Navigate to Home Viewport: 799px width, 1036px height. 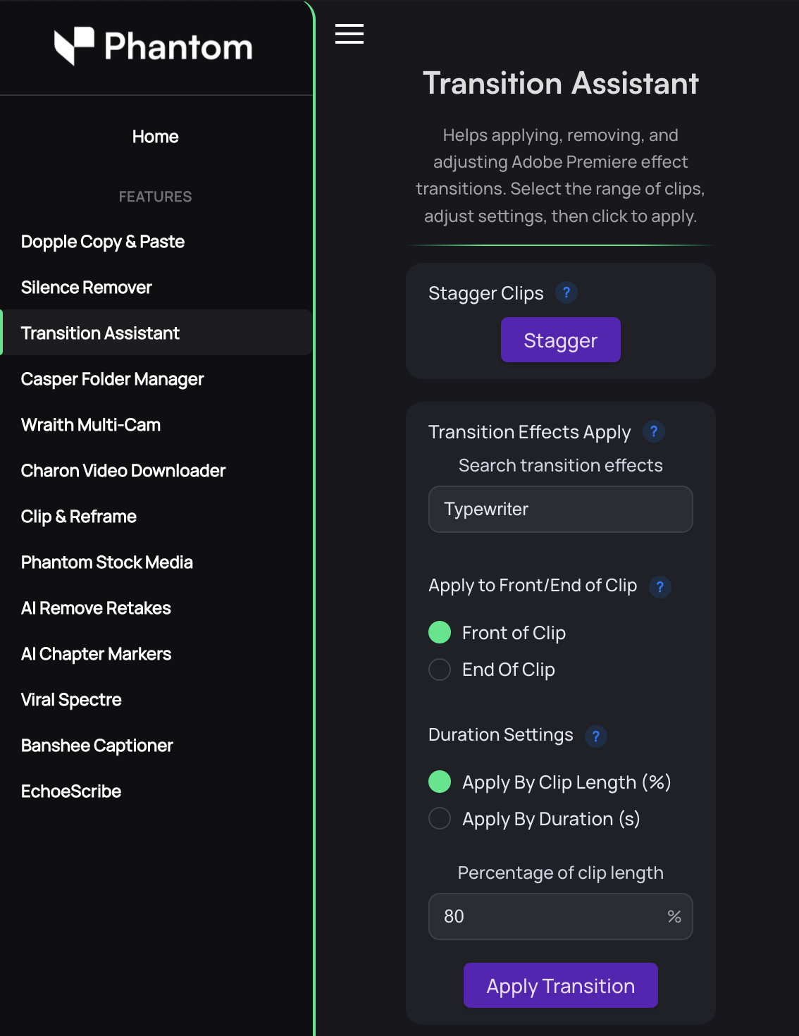[155, 136]
